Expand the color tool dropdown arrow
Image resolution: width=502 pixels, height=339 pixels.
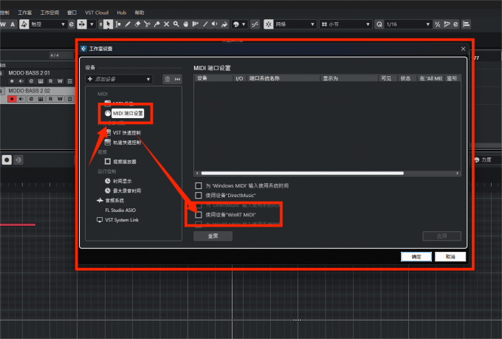(x=244, y=24)
